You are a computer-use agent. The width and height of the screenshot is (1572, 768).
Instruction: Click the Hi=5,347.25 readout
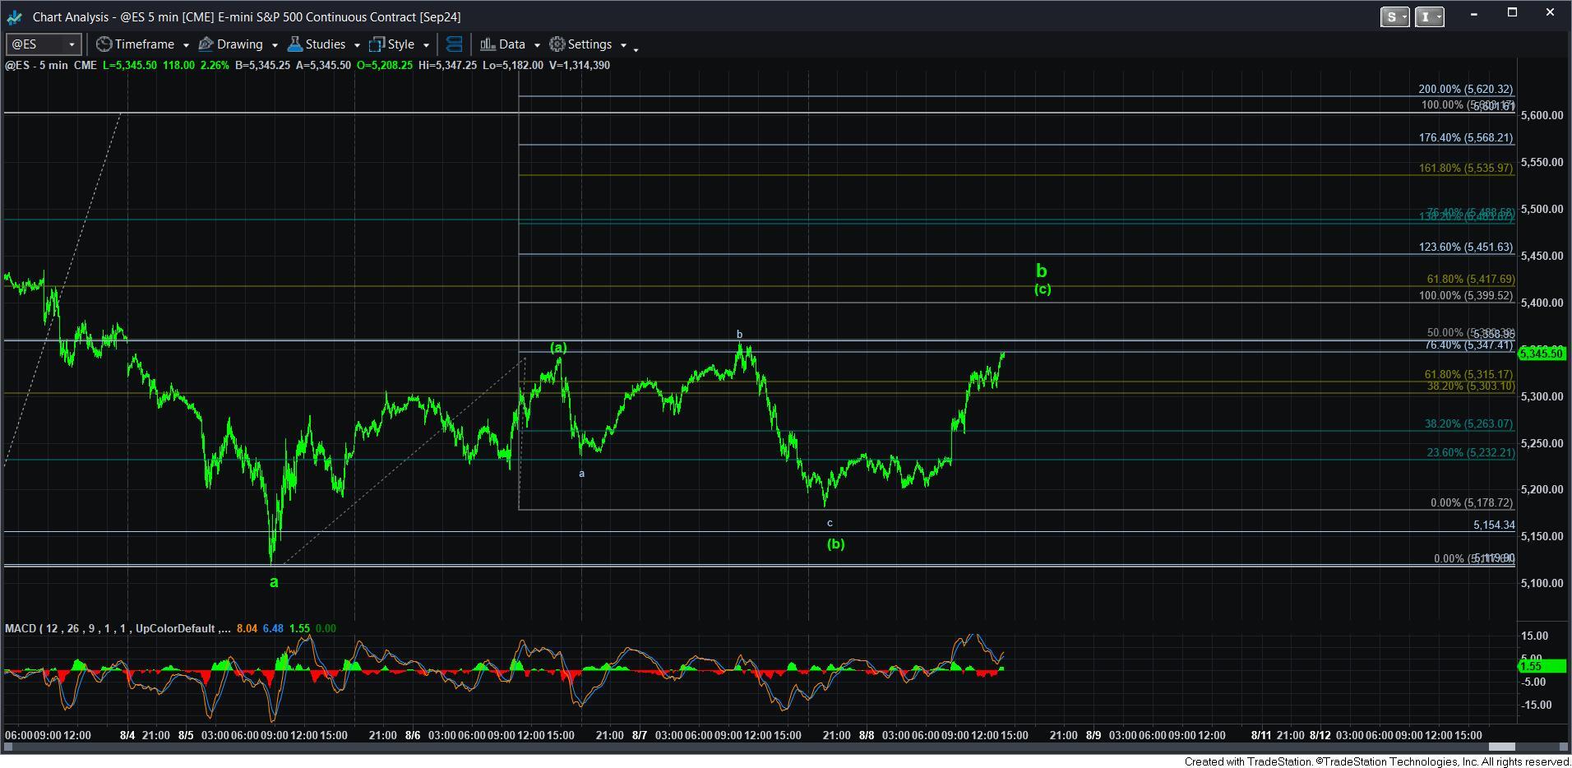446,65
